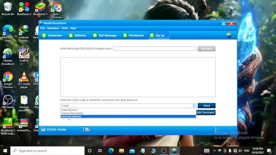Screen dimensions: 276x155
Task: Click the ENG language indicator
Action: [247, 151]
